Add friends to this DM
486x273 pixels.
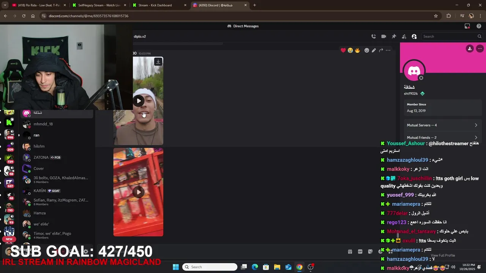point(404,36)
